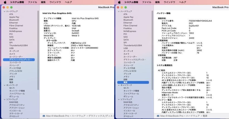
Task: Select Fibre Channel in left window sidebar
Action: point(16,25)
